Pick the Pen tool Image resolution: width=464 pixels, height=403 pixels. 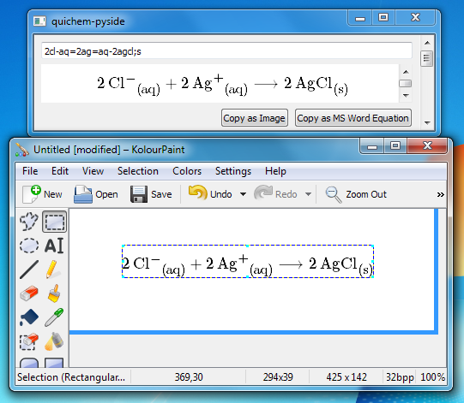(x=54, y=270)
